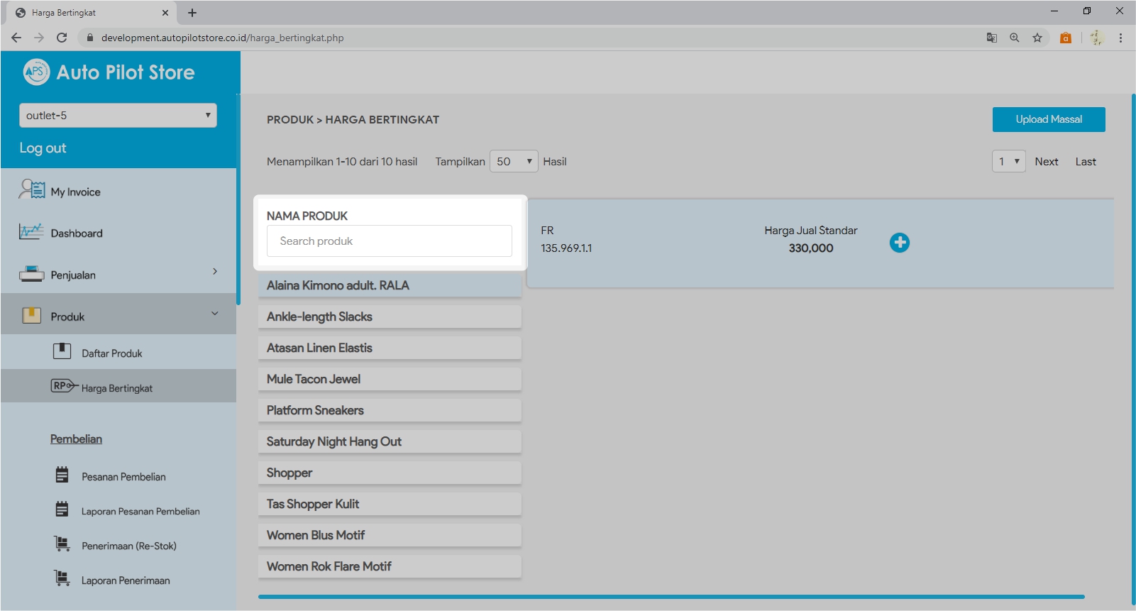Bookmark this page with the star icon
Image resolution: width=1136 pixels, height=611 pixels.
pos(1037,38)
